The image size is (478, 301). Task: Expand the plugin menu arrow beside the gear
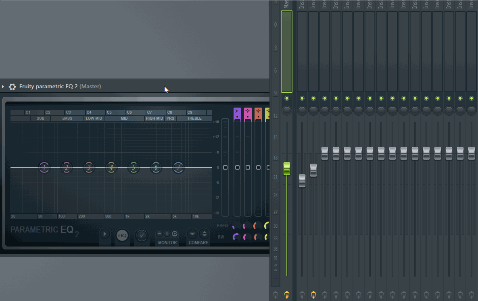point(3,87)
